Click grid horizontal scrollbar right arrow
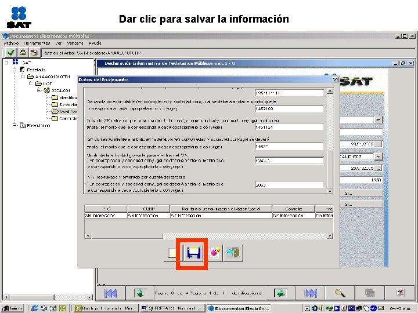The image size is (418, 313). [x=330, y=236]
